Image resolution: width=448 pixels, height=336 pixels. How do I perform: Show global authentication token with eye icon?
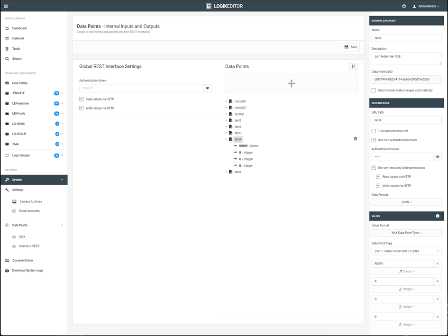(208, 88)
